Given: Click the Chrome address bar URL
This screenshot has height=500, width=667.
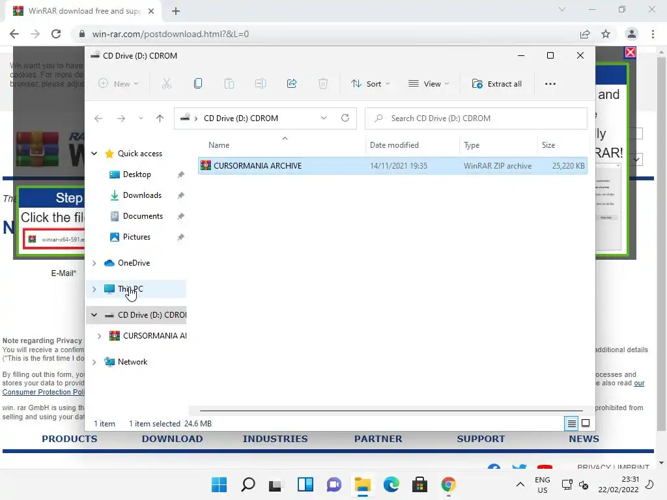Looking at the screenshot, I should click(x=171, y=34).
